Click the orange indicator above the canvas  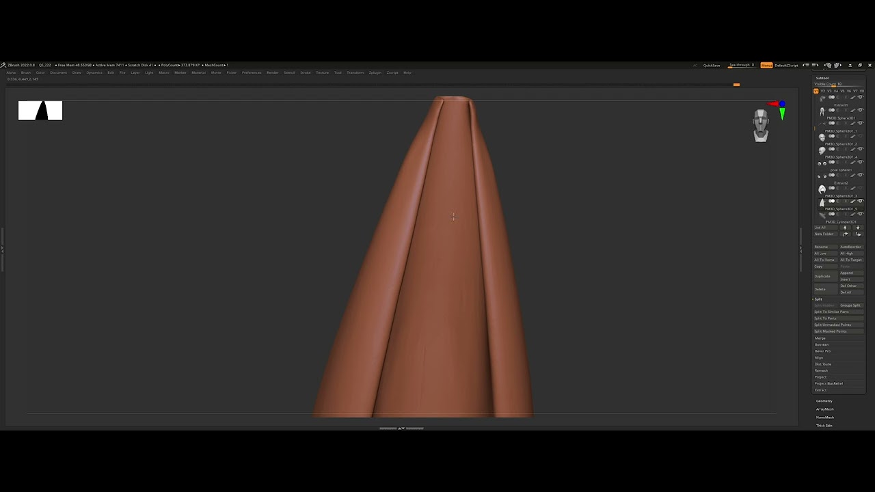point(736,85)
